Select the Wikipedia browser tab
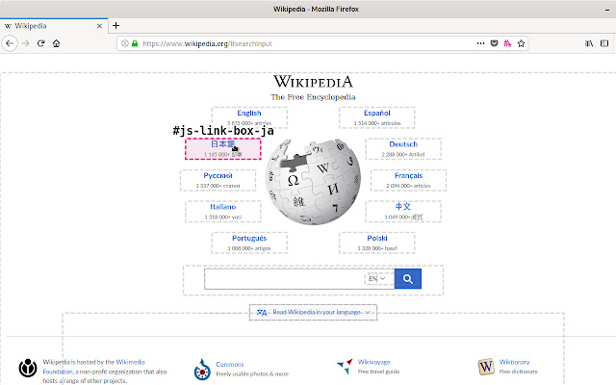 [53, 25]
